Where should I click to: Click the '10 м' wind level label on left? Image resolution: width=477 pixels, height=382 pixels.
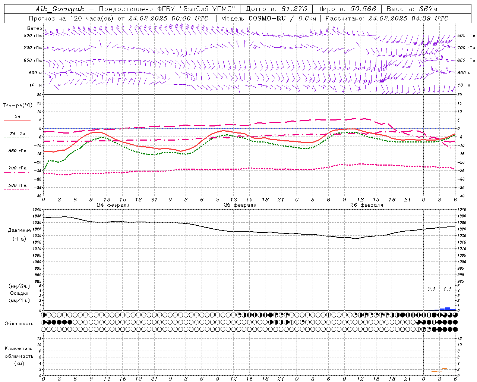[36, 85]
